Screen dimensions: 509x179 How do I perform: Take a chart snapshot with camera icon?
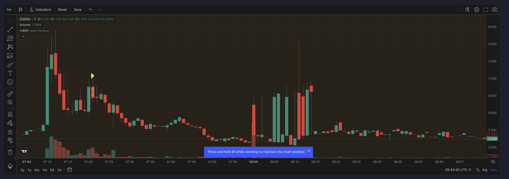[x=494, y=10]
